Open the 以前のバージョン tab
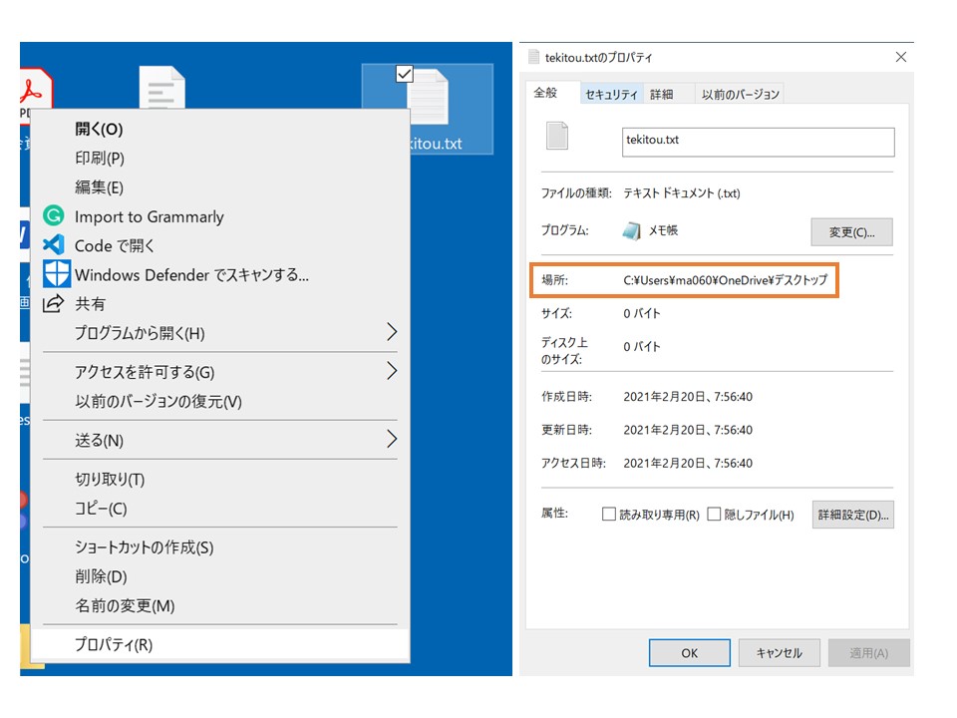The image size is (957, 718). pyautogui.click(x=740, y=95)
